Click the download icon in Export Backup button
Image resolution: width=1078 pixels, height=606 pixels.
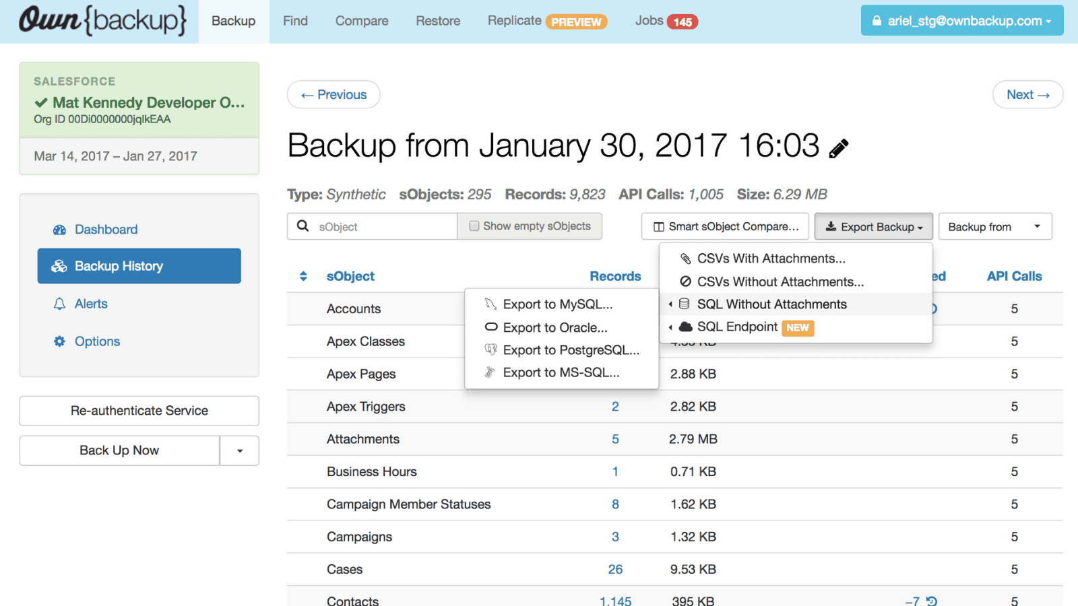click(831, 226)
